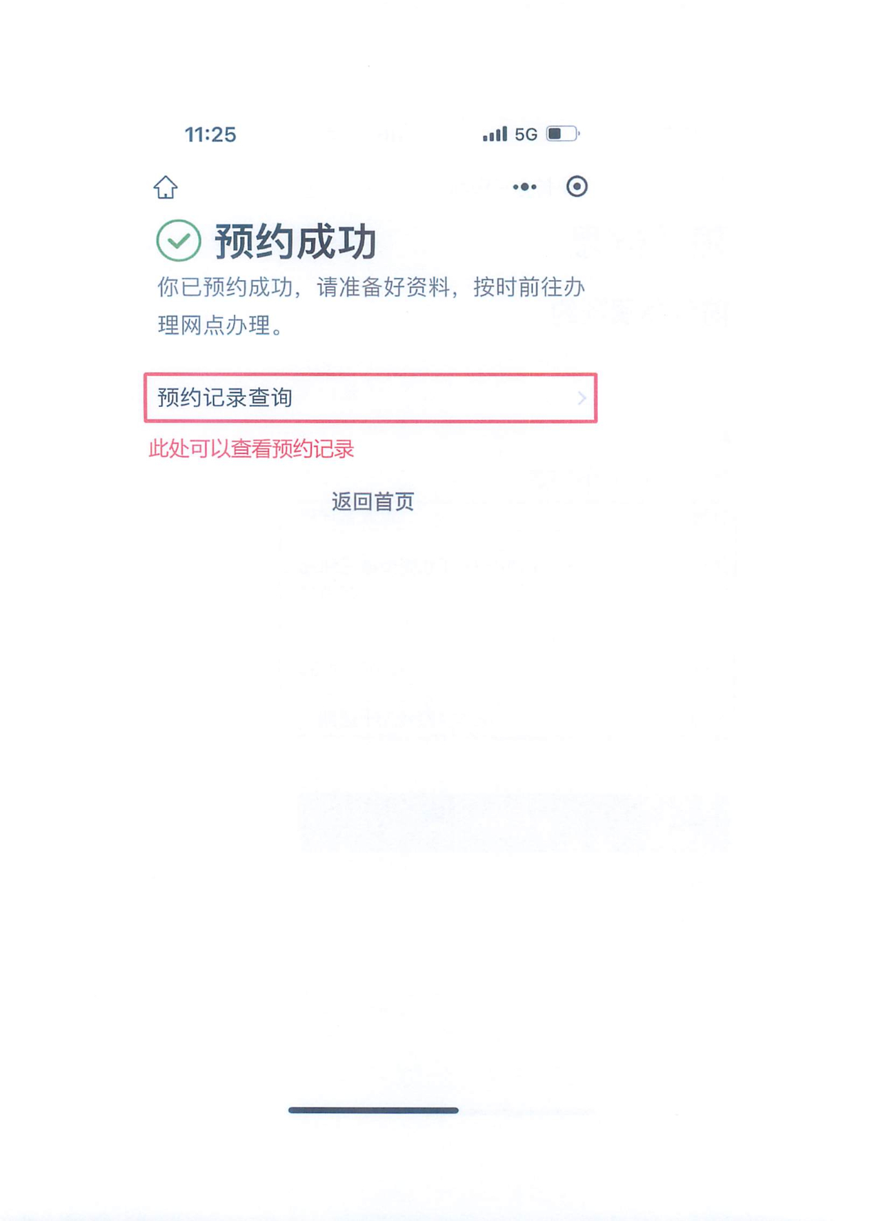Viewport: 883px width, 1221px height.
Task: Click the green success checkmark icon
Action: pos(179,240)
